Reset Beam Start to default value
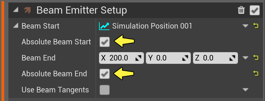265x101 pixels. [256, 26]
